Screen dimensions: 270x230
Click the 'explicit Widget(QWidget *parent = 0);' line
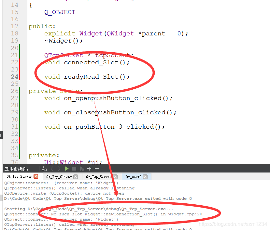pos(116,33)
